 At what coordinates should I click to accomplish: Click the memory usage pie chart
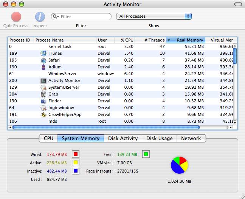tap(179, 165)
